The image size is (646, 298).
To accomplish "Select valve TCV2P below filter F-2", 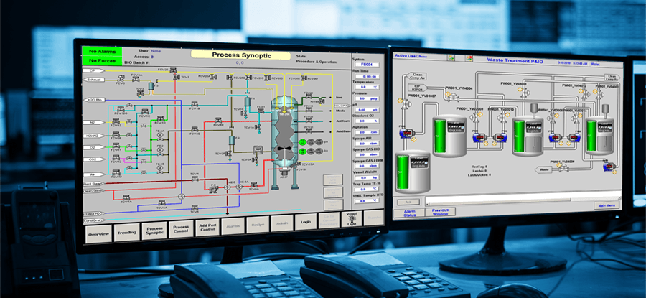I will click(230, 154).
